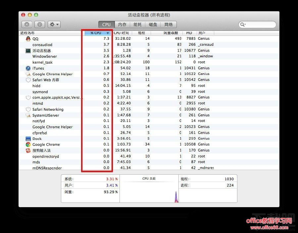Image resolution: width=298 pixels, height=233 pixels.
Task: Select the mtmd process
Action: tap(149, 103)
